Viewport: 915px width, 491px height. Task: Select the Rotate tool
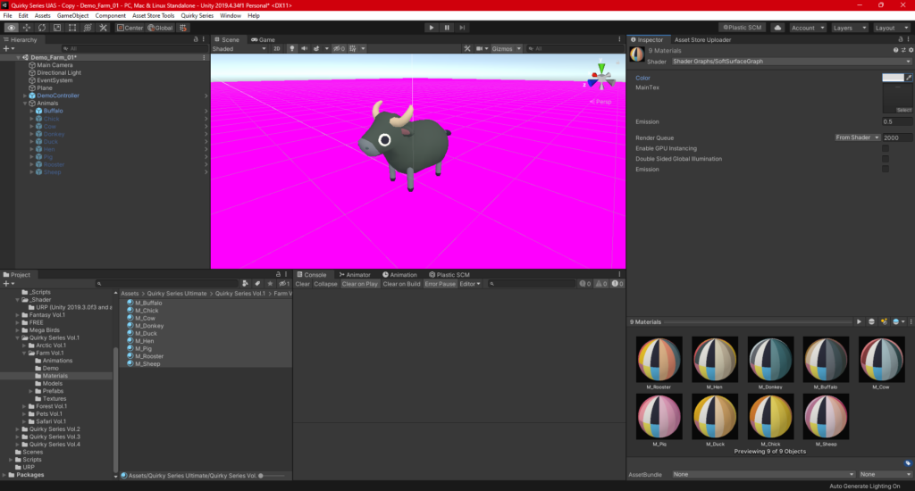tap(41, 28)
